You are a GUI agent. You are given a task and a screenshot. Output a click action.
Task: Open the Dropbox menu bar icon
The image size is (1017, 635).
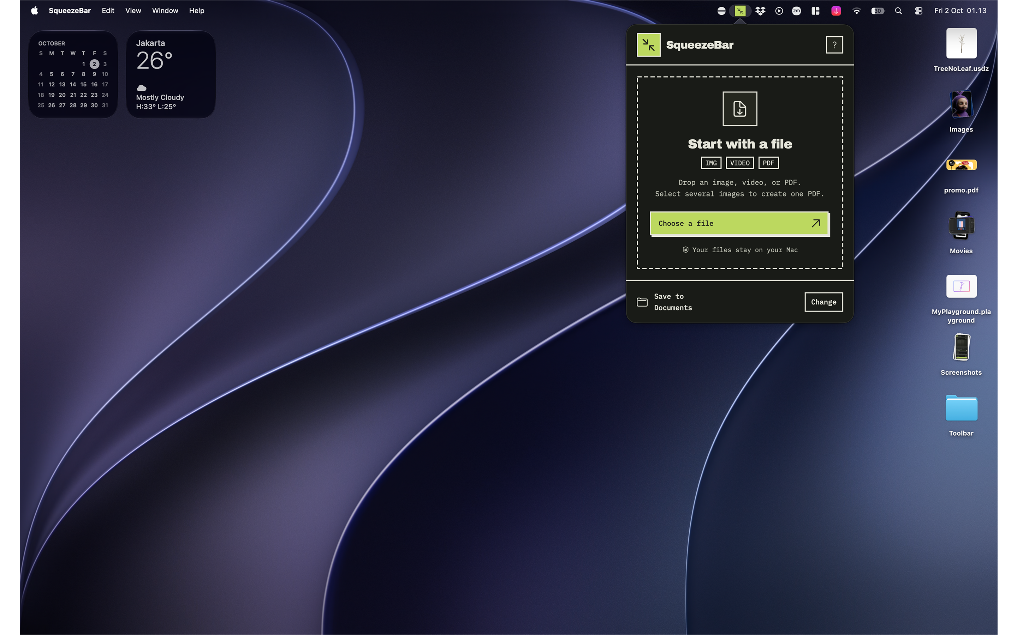click(760, 11)
